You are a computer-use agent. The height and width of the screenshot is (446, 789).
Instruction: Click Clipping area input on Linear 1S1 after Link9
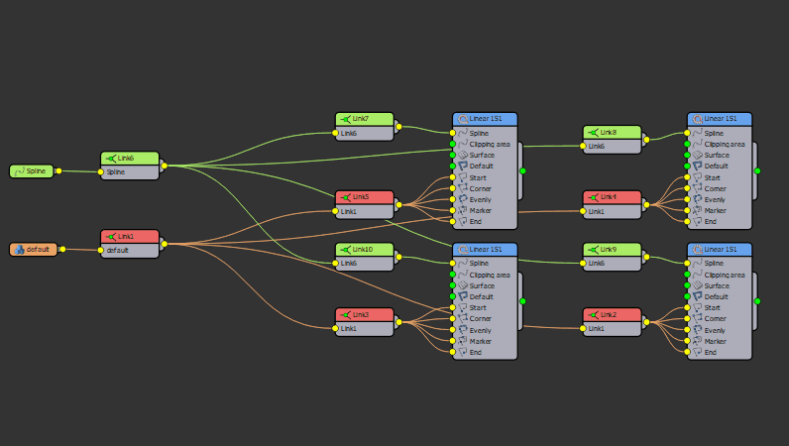pos(687,275)
